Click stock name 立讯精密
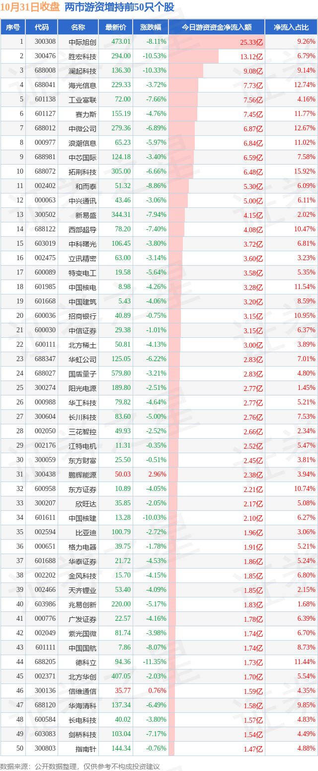This screenshot has height=771, width=318. pos(82,259)
